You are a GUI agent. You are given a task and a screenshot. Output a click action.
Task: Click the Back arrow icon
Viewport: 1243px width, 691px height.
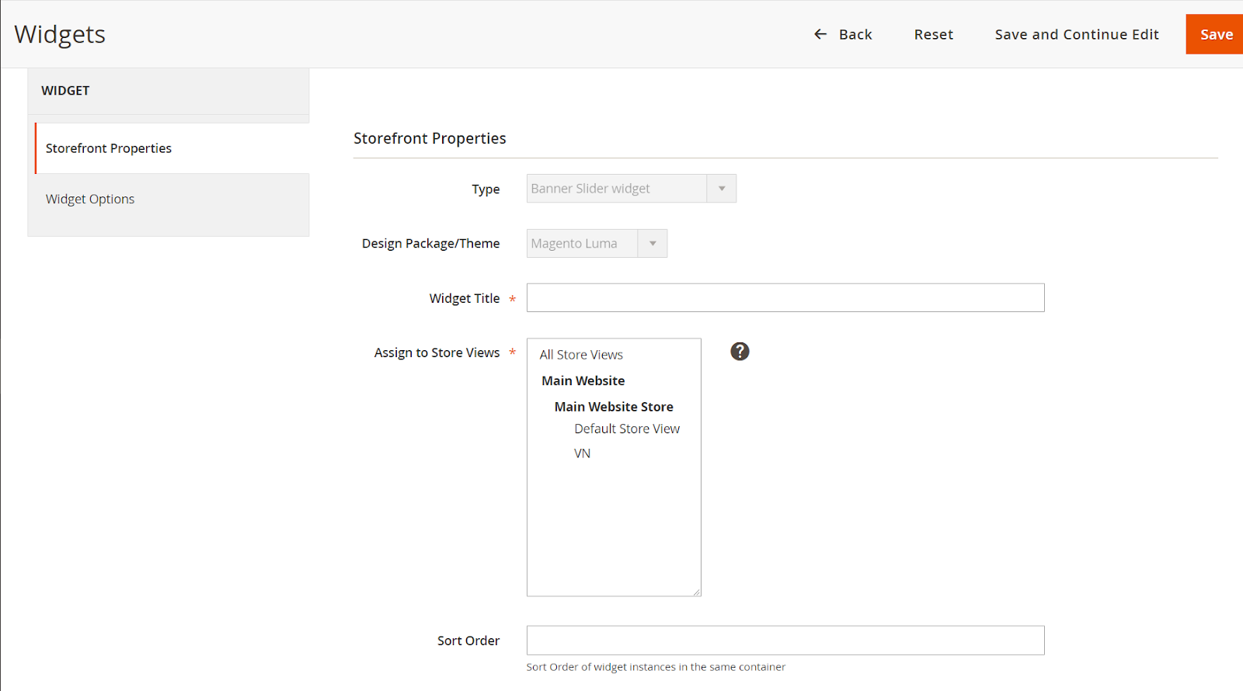coord(820,34)
